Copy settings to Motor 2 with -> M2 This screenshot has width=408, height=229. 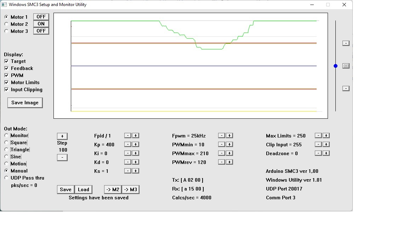coord(113,189)
